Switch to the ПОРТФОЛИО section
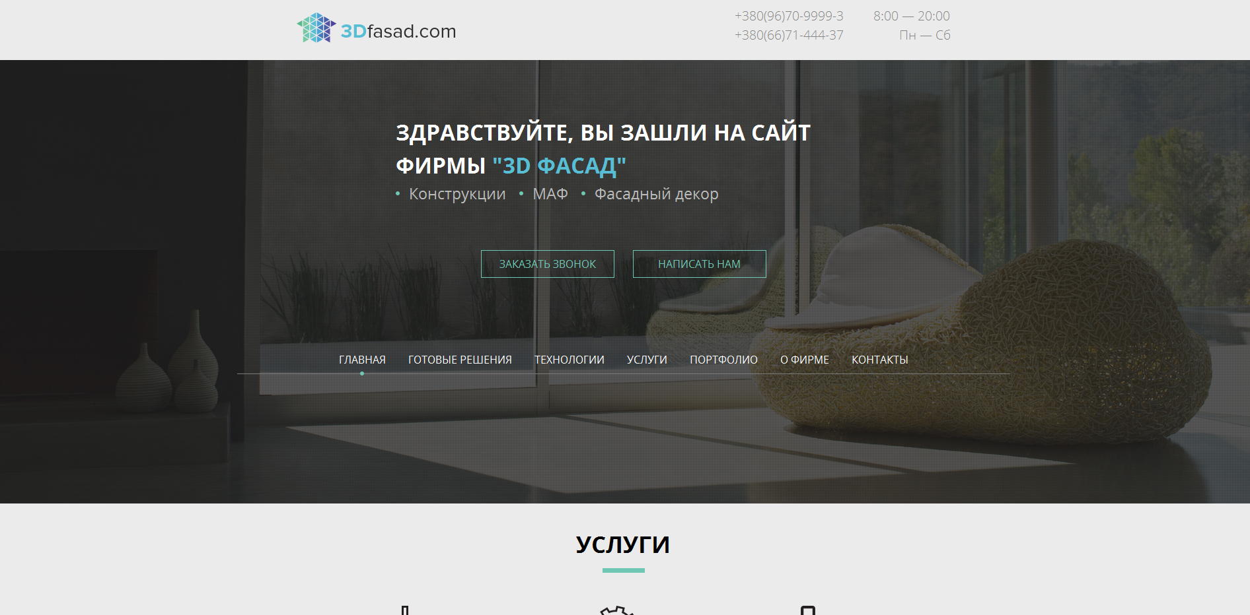The image size is (1250, 615). click(x=723, y=360)
